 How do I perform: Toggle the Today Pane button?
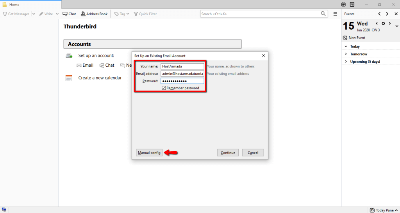pos(384,210)
